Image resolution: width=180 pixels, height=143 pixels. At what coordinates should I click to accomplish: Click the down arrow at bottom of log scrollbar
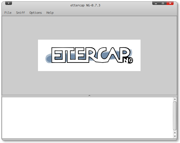175,136
